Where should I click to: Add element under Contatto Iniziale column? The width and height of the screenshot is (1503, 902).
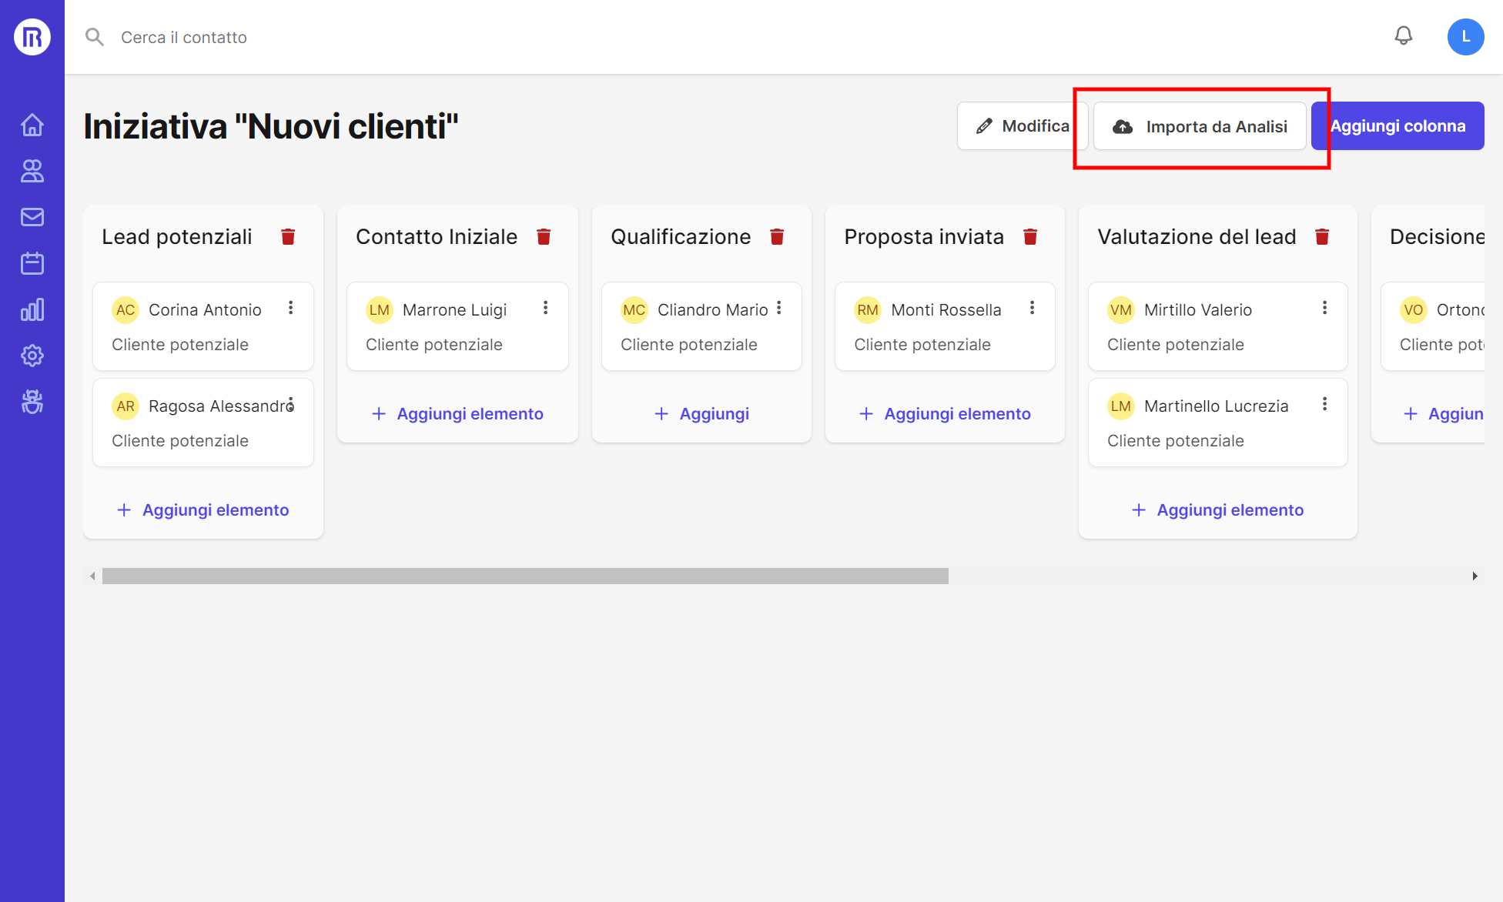[457, 414]
